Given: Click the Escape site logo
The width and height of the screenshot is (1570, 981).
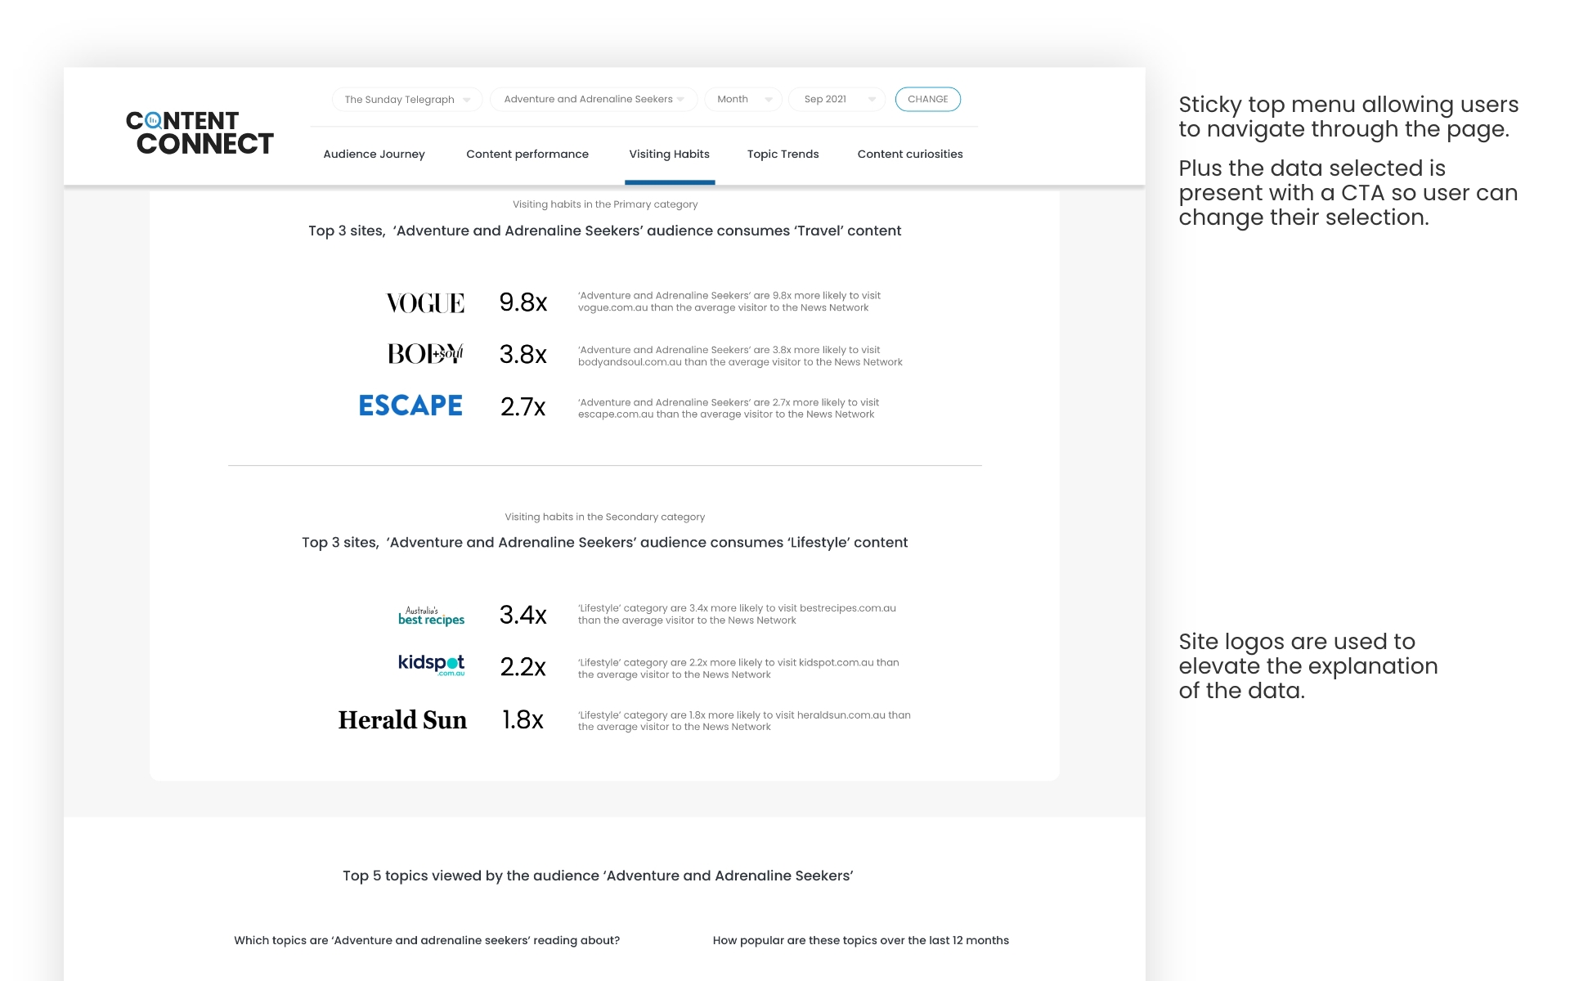Looking at the screenshot, I should click(410, 405).
